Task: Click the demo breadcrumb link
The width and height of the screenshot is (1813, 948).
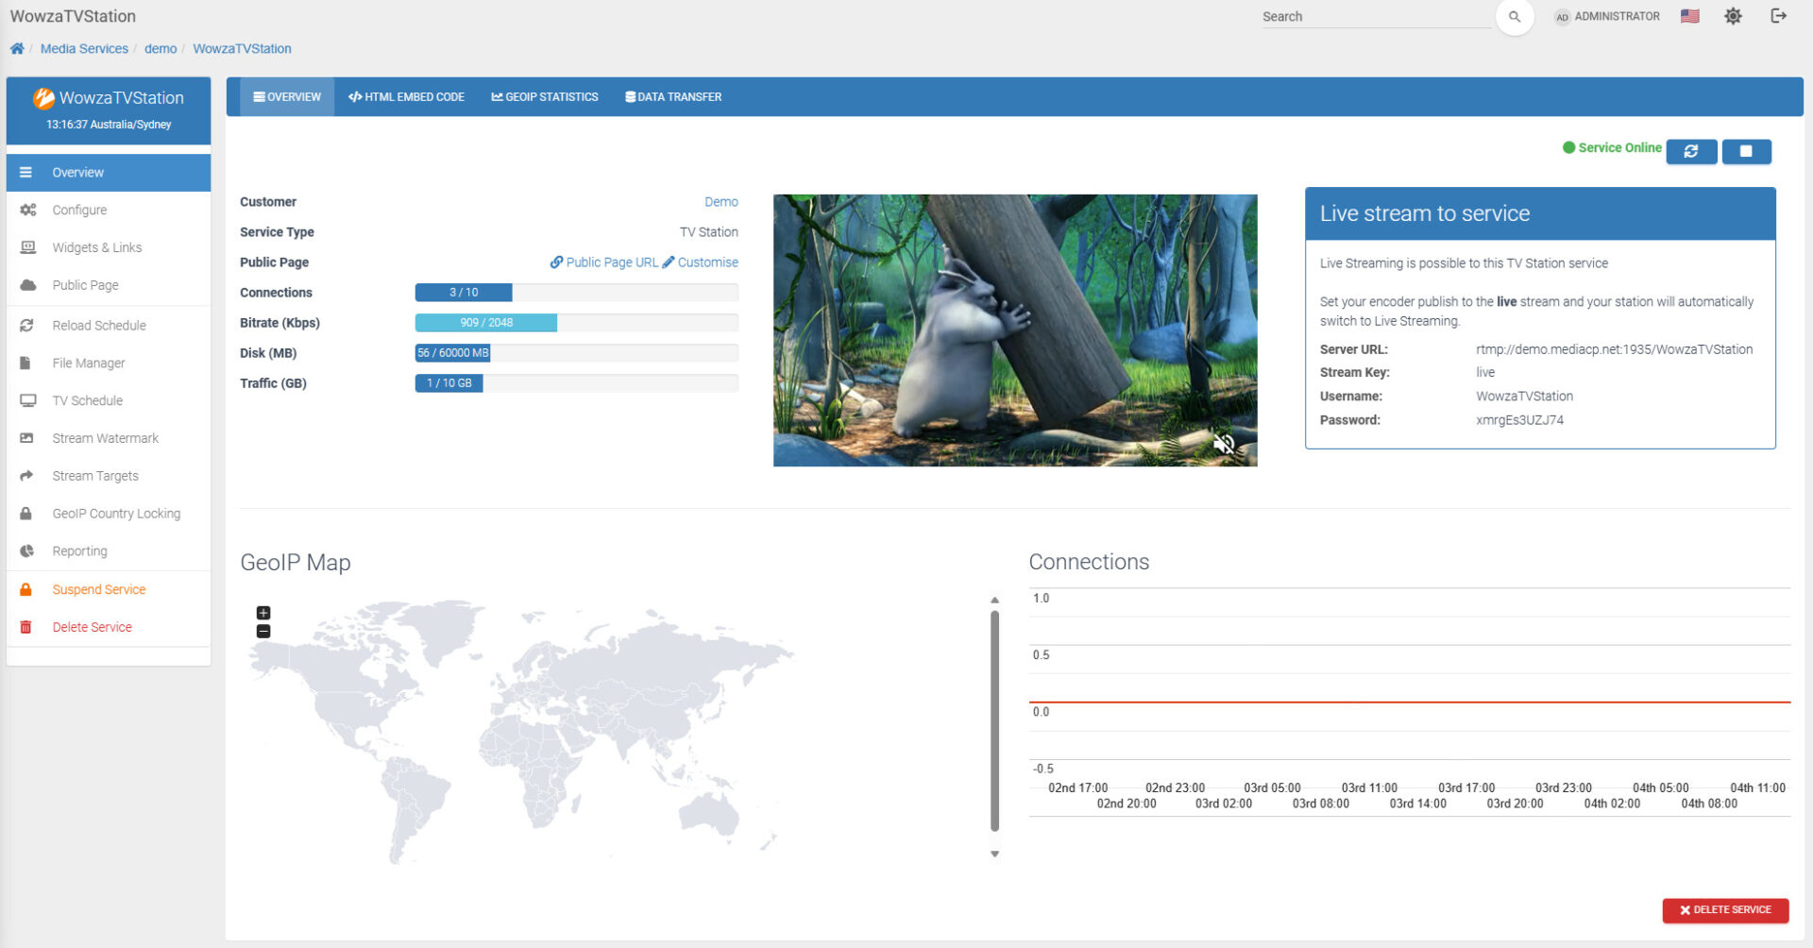Action: pos(161,48)
